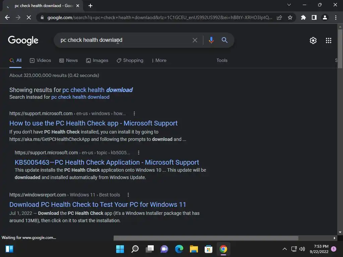Viewport: 343px width, 257px height.
Task: Submit search with the magnifier icon
Action: 224,40
